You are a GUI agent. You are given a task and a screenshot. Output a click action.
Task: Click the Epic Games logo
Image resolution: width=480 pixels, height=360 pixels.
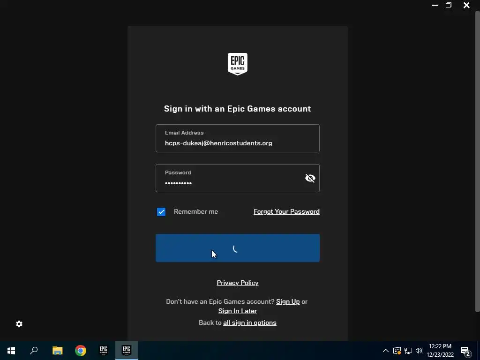click(x=238, y=64)
